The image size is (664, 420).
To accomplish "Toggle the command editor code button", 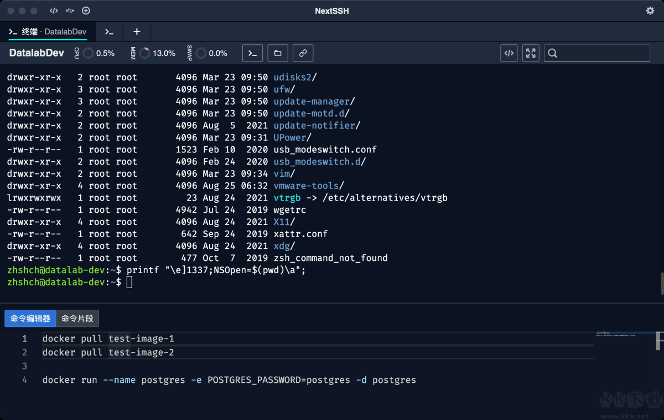I will pyautogui.click(x=509, y=53).
